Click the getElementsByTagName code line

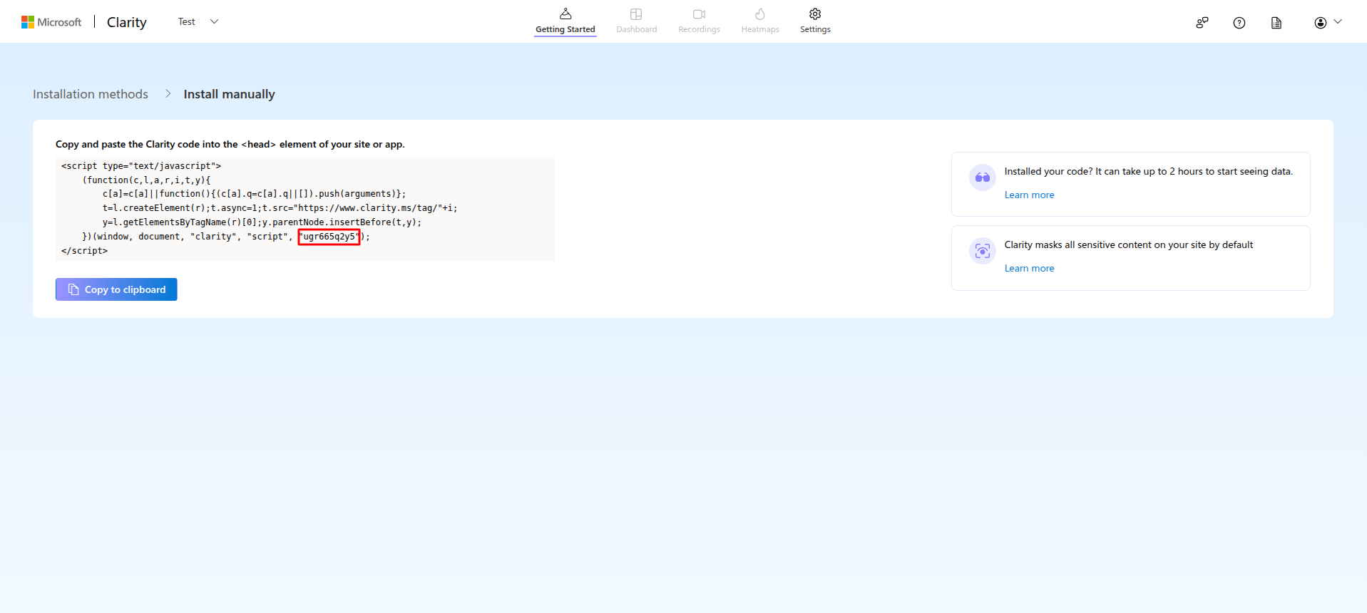click(x=262, y=222)
